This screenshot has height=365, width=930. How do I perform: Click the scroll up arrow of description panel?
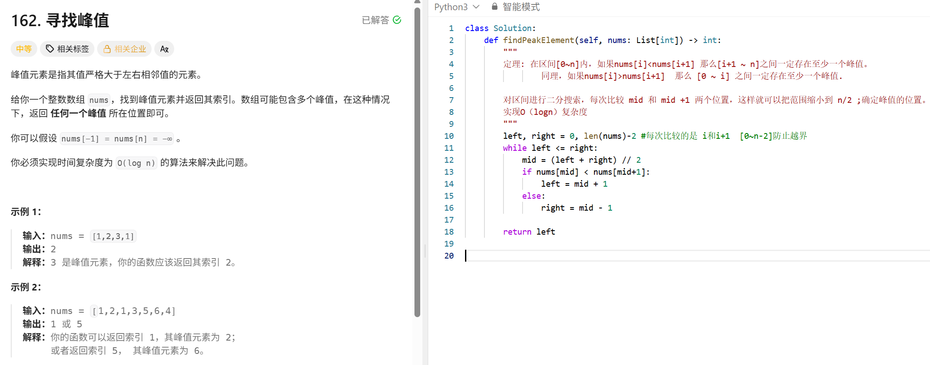[417, 2]
